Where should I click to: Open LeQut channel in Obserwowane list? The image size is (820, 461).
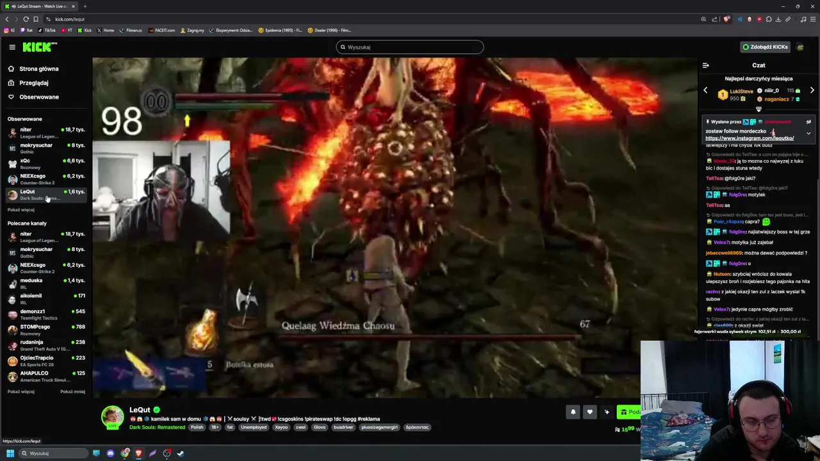45,194
